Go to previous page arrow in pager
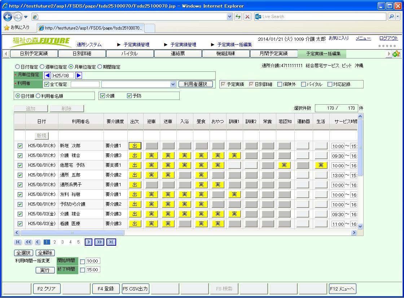This screenshot has height=298, width=404. (x=38, y=242)
